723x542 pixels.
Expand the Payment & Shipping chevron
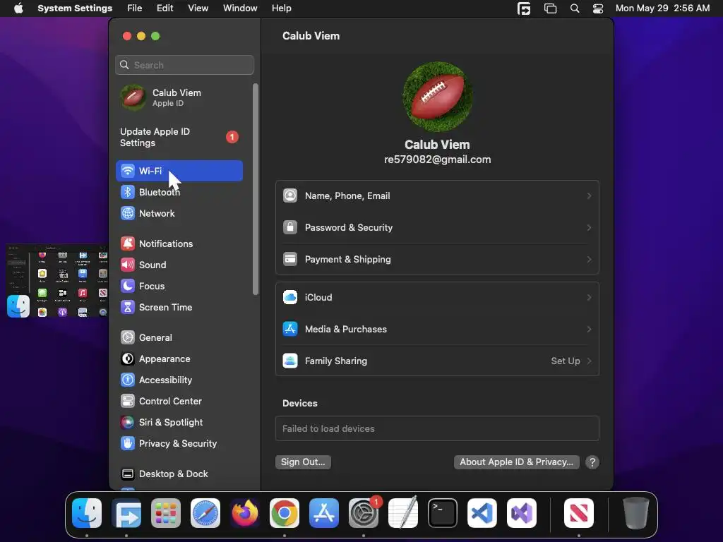tap(589, 260)
